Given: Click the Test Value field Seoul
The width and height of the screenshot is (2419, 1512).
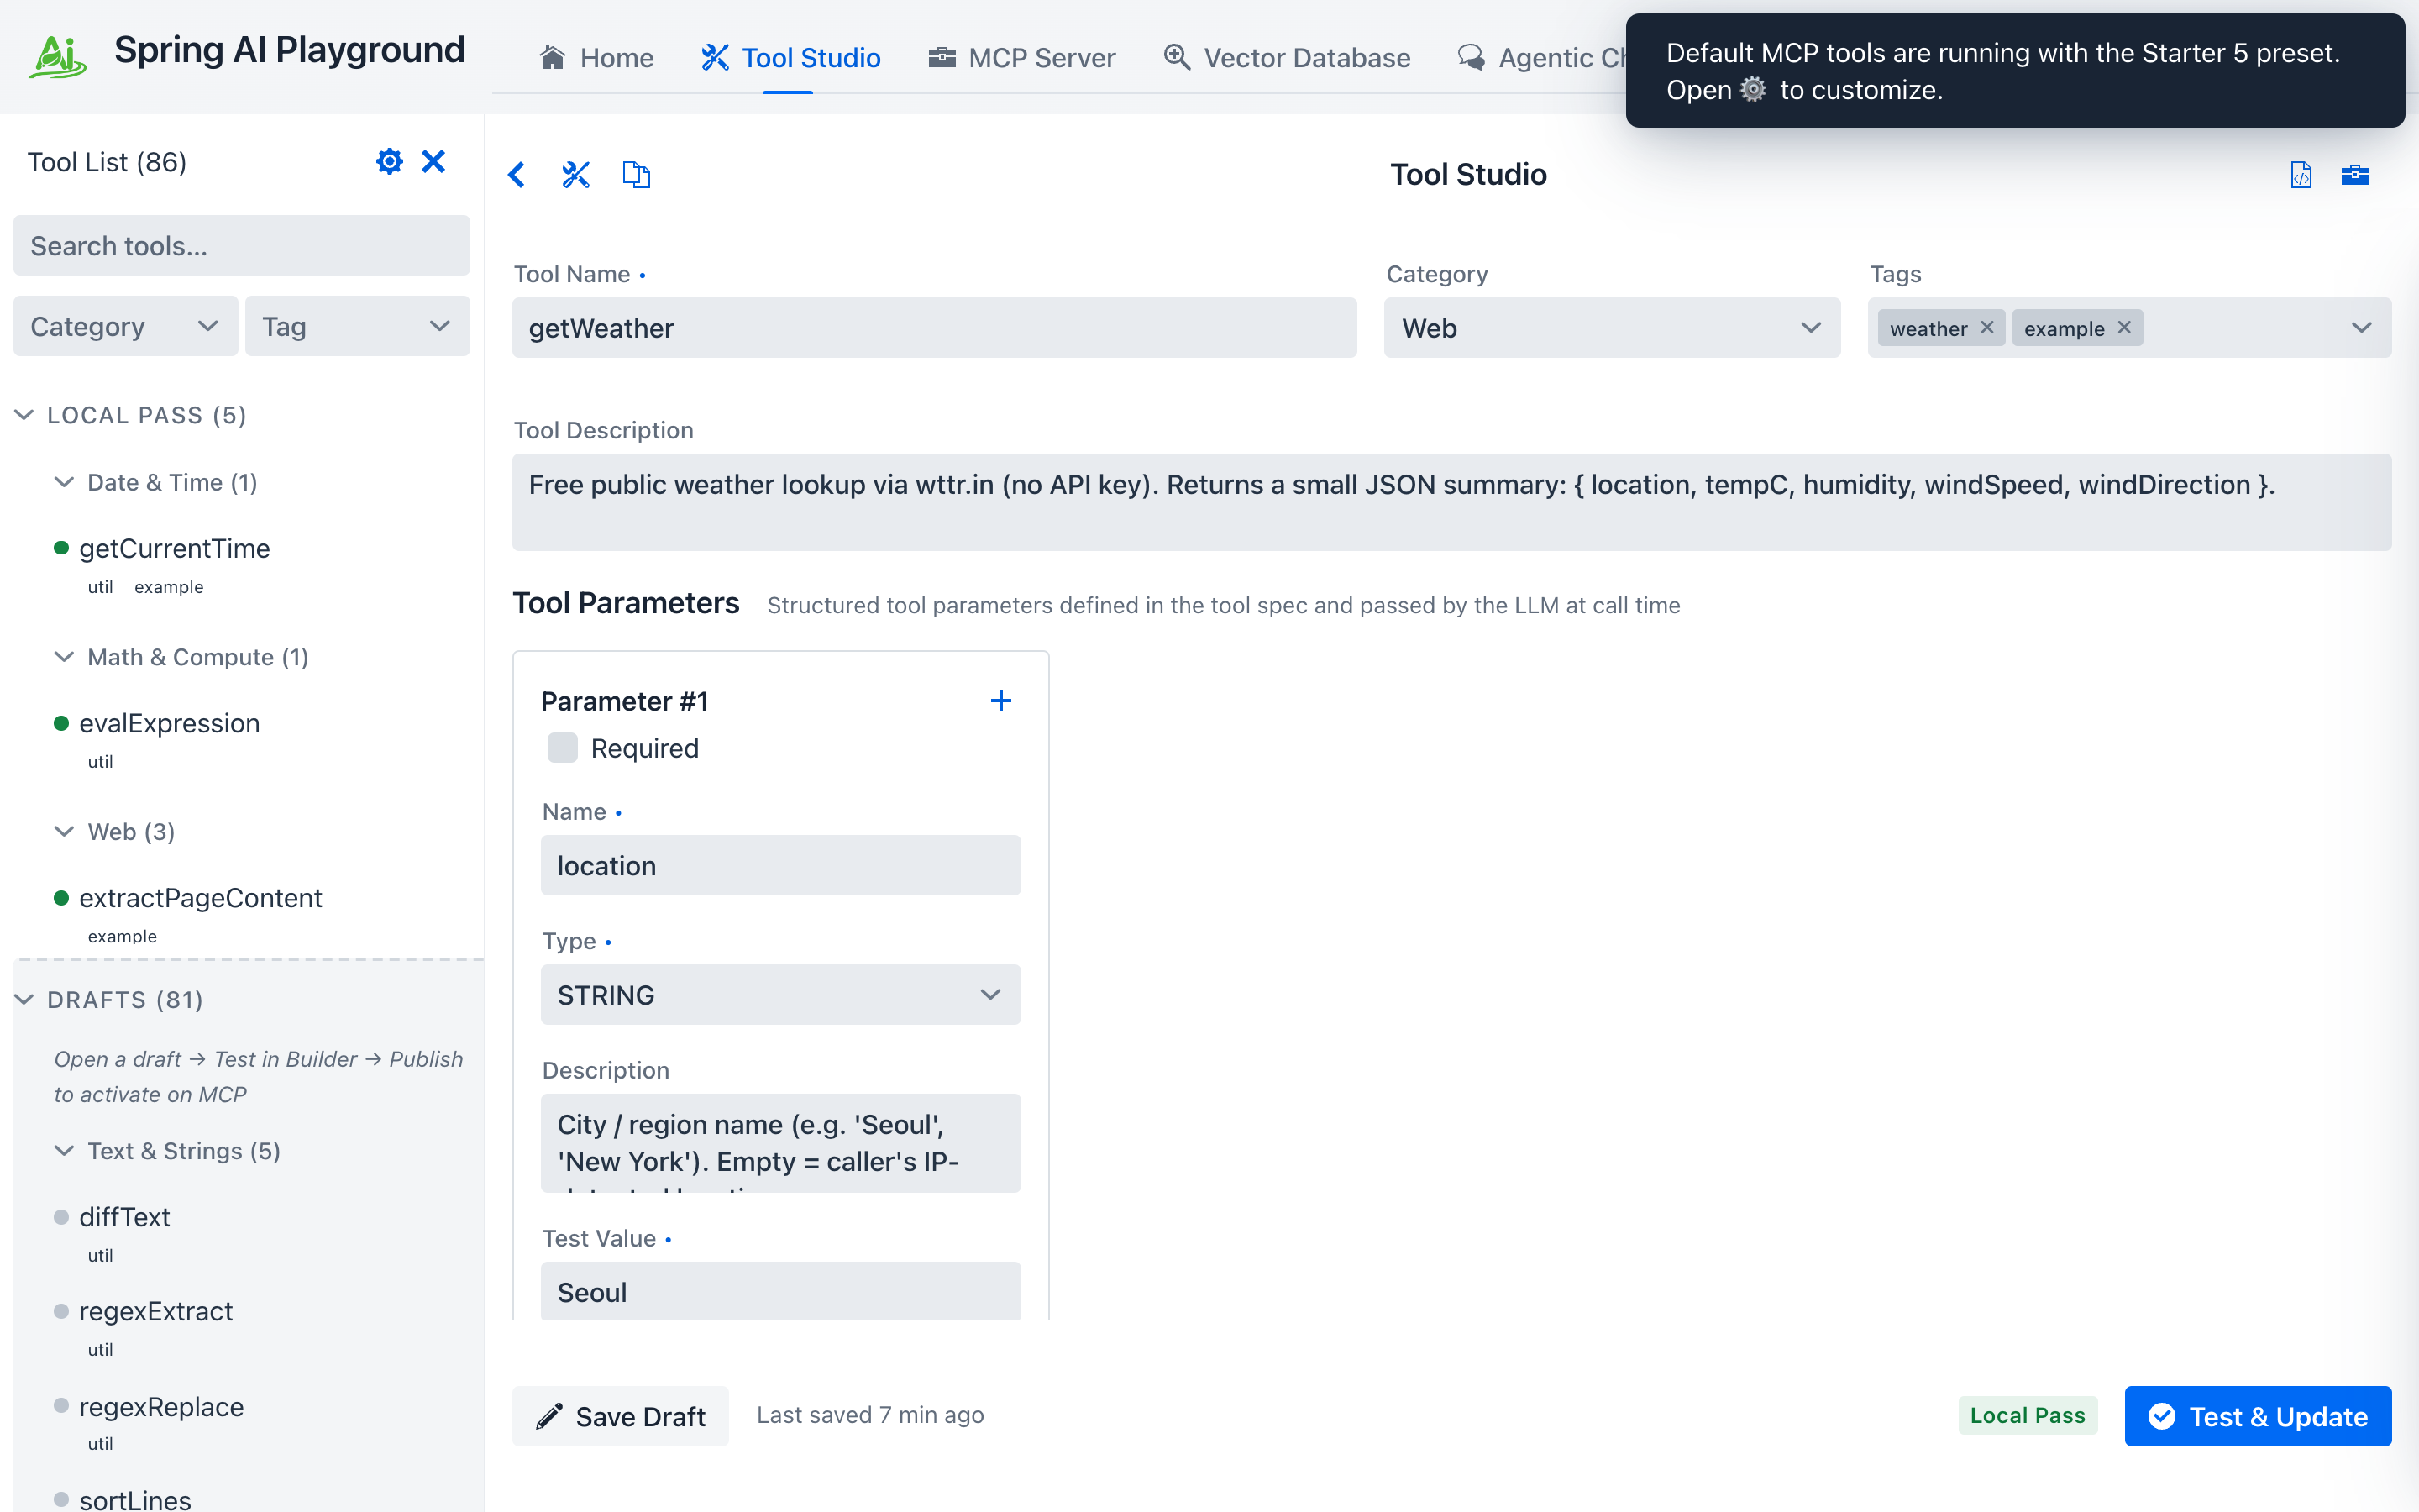Looking at the screenshot, I should click(x=780, y=1291).
